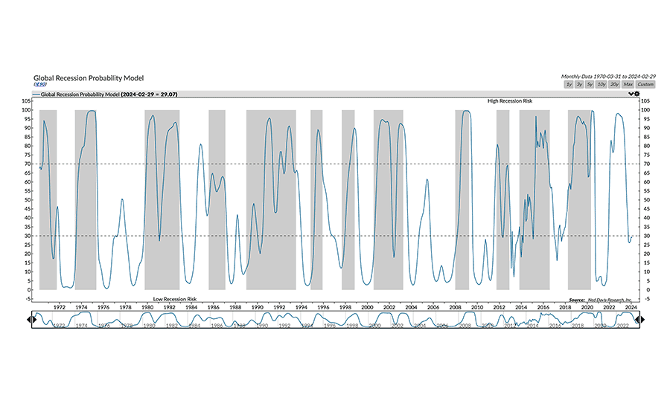Click the 2008 area in the navigator strip
Image resolution: width=670 pixels, height=409 pixels.
pyautogui.click(x=465, y=325)
